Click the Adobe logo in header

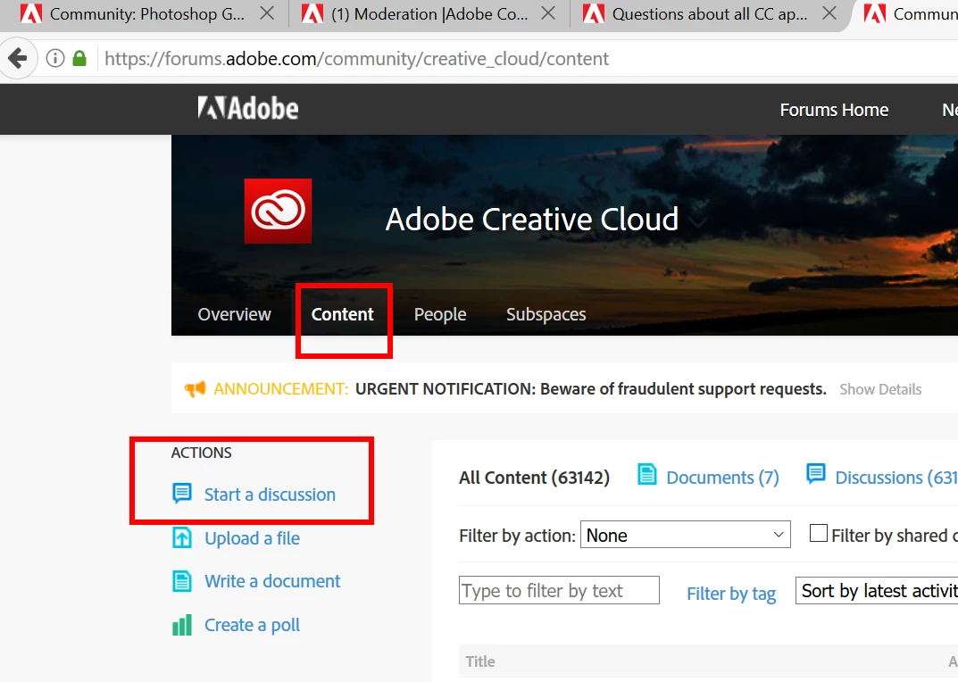pyautogui.click(x=248, y=109)
